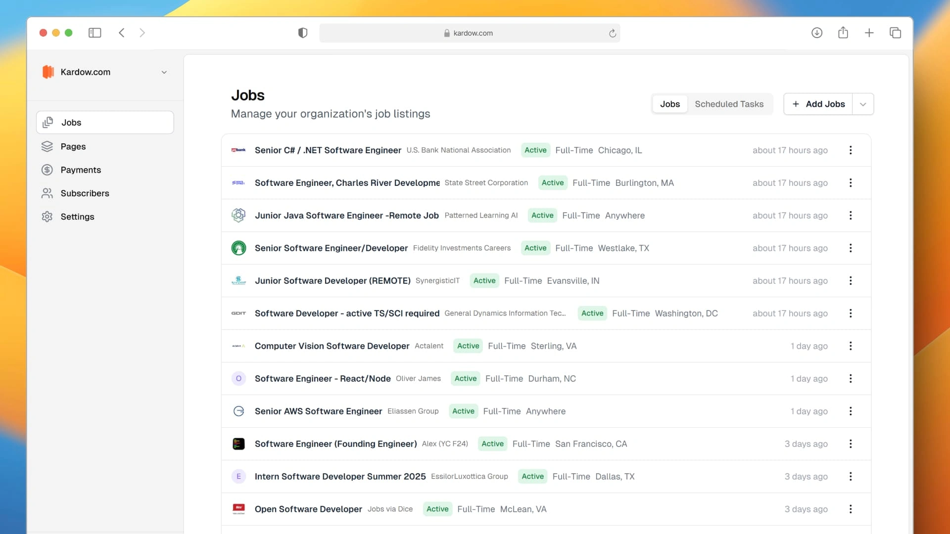Reload page using address bar refresh icon
This screenshot has height=534, width=950.
pyautogui.click(x=612, y=33)
